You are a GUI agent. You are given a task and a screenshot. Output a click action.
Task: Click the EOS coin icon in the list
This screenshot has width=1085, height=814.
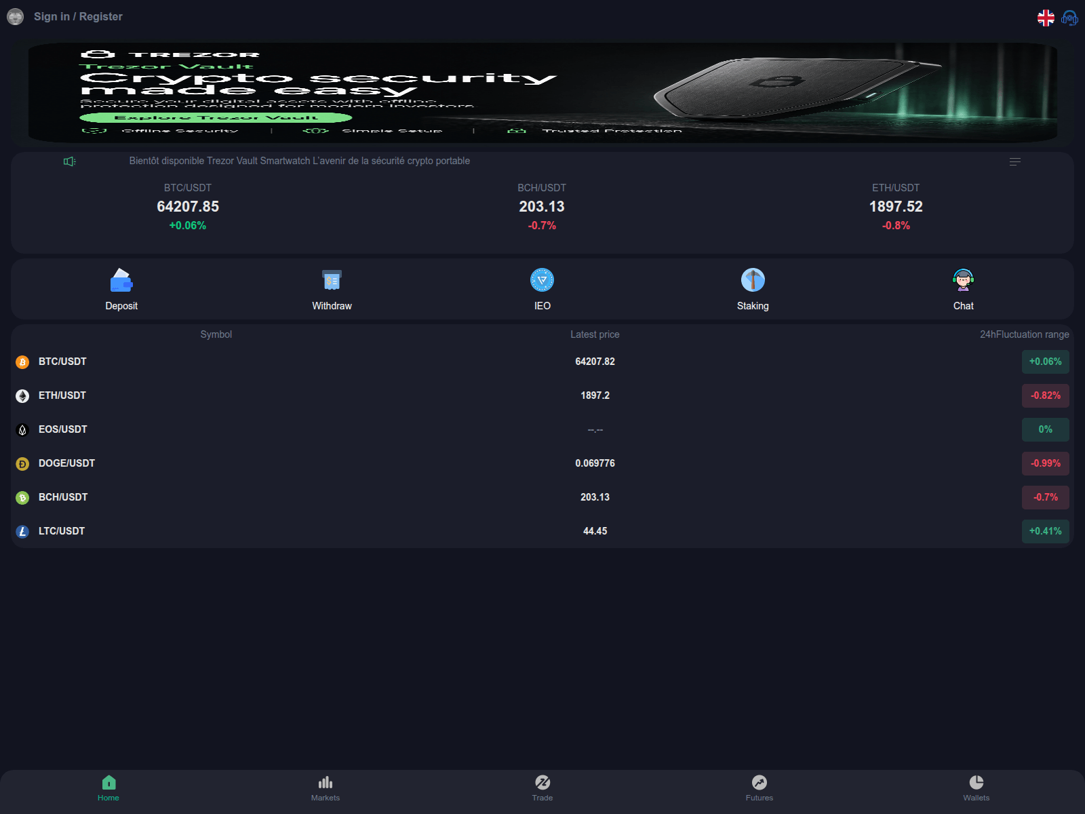[22, 430]
